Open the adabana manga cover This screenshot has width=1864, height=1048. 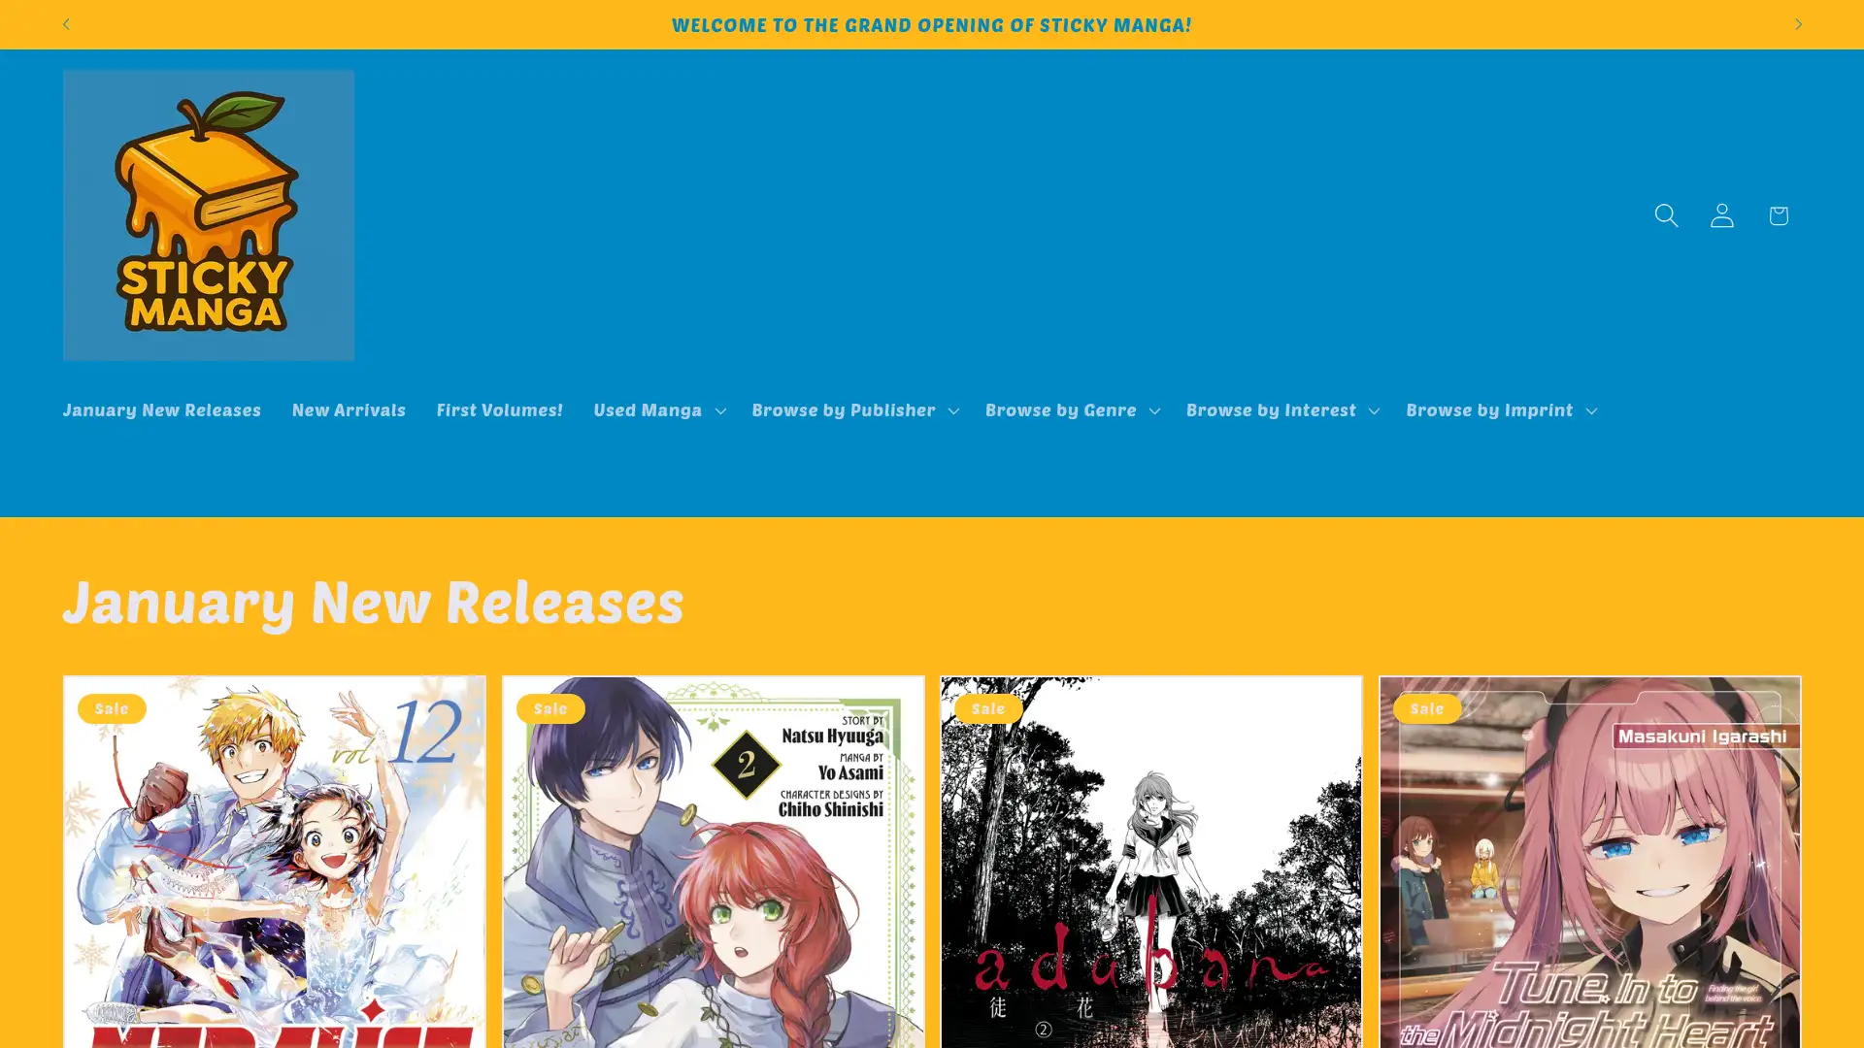[1150, 862]
